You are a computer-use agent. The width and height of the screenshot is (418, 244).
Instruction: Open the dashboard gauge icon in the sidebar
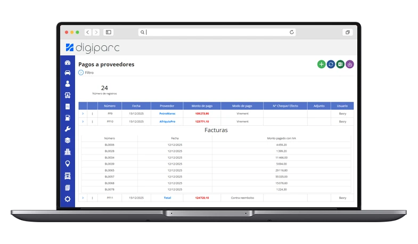68,63
